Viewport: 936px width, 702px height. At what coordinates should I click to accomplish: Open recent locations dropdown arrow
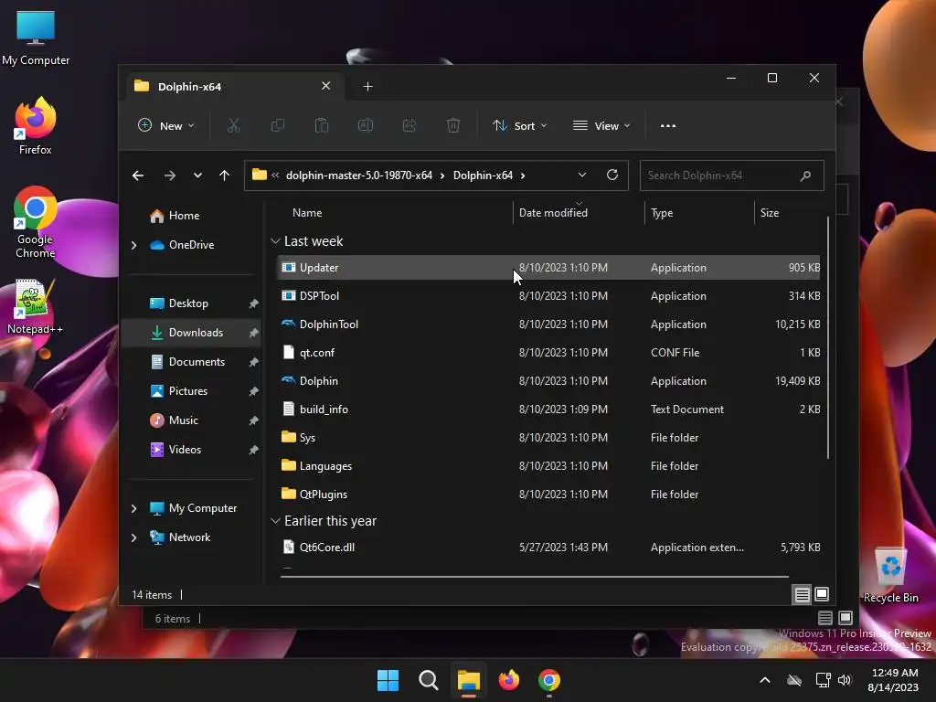[x=197, y=175]
